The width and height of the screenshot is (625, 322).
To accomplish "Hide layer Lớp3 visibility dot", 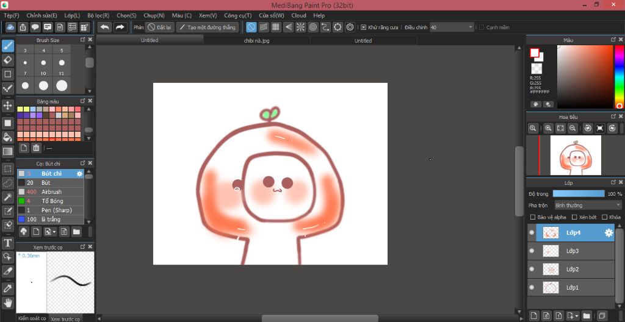I will point(532,251).
